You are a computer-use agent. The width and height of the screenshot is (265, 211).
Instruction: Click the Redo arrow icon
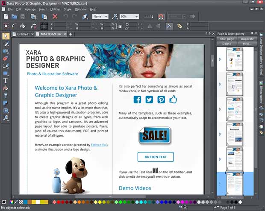74,16
